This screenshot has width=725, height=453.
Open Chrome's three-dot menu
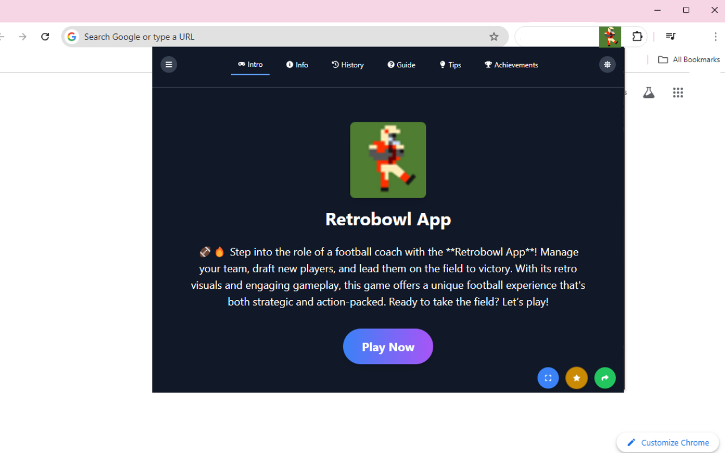716,37
